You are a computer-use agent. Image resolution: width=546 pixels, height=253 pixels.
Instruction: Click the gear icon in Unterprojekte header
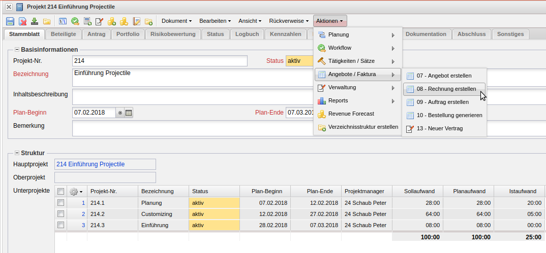pyautogui.click(x=75, y=192)
